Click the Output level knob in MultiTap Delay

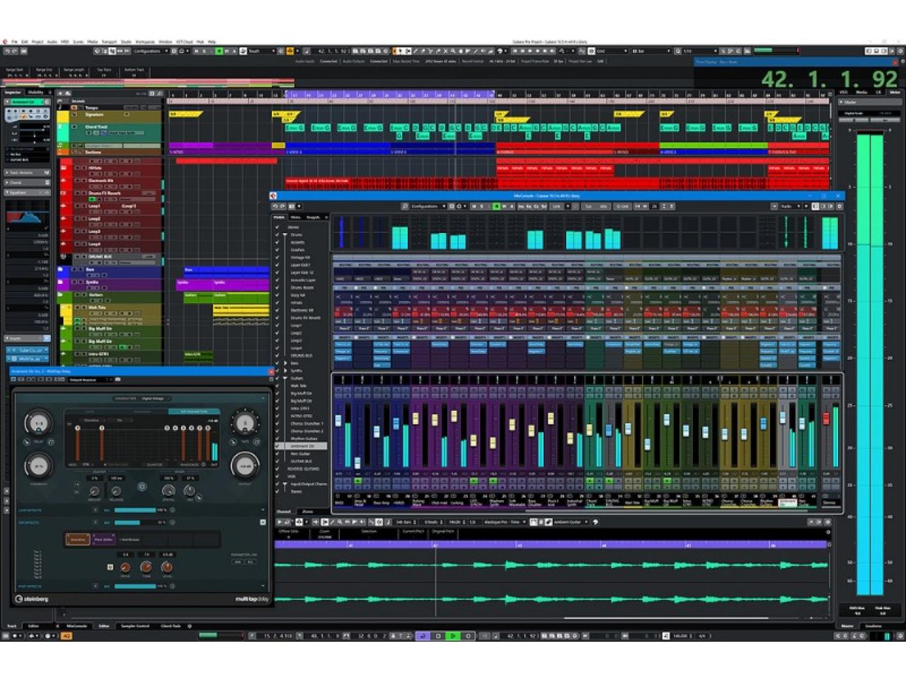pos(245,466)
